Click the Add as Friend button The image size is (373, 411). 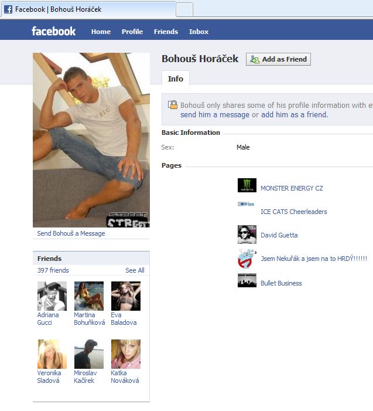pos(278,59)
